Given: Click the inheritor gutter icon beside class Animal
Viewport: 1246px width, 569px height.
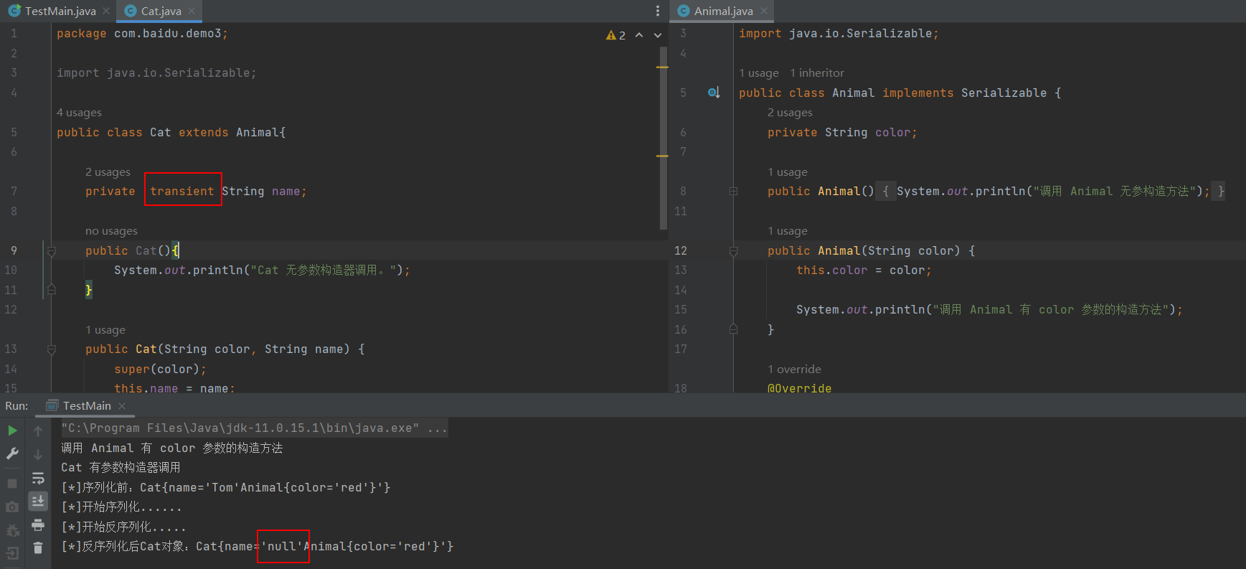Looking at the screenshot, I should 714,93.
